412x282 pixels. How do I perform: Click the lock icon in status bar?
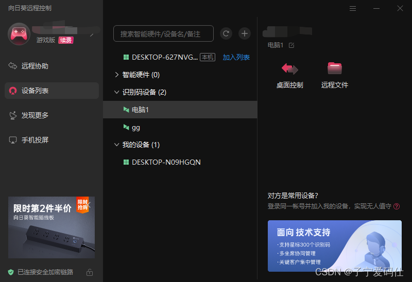click(x=90, y=272)
